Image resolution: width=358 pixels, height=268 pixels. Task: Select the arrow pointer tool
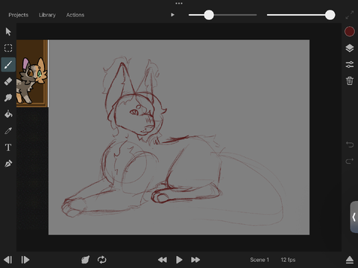[8, 32]
